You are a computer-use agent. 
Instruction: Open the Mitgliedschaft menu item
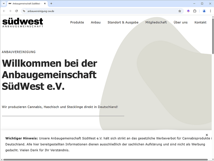(156, 22)
